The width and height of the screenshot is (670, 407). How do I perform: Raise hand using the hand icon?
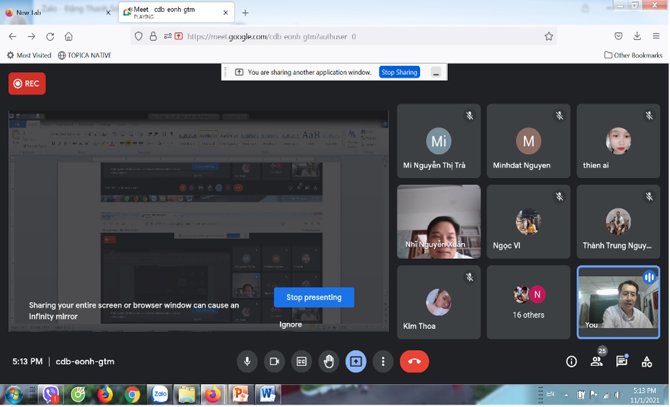pyautogui.click(x=329, y=361)
